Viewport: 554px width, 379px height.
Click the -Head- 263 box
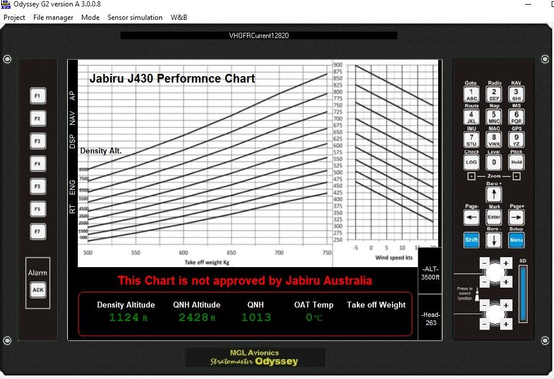pos(430,319)
